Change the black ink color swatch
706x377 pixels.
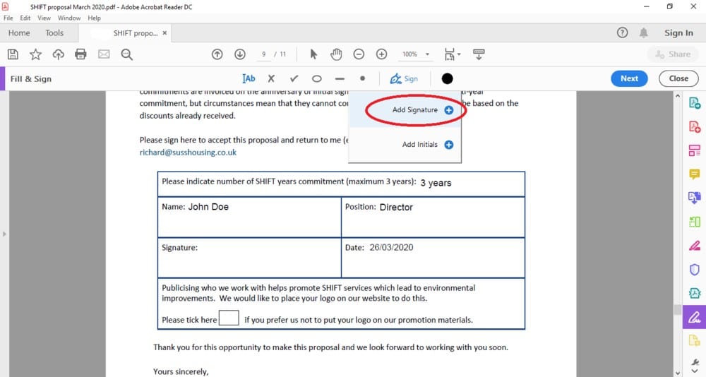click(x=447, y=79)
